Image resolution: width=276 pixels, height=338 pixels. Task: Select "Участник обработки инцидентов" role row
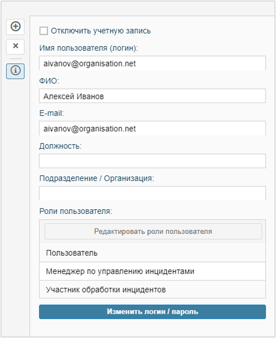click(152, 289)
